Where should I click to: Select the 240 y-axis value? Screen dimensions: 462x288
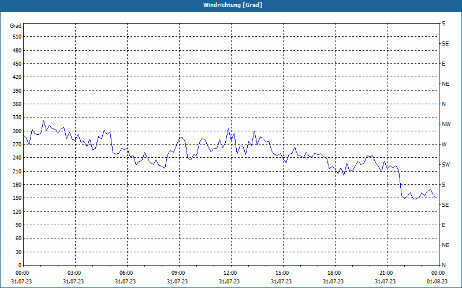pos(17,158)
